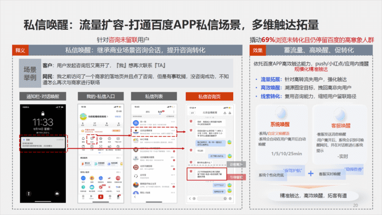Open the 北京嘉佩乐医院 conversation row
The height and width of the screenshot is (215, 382).
[154, 158]
